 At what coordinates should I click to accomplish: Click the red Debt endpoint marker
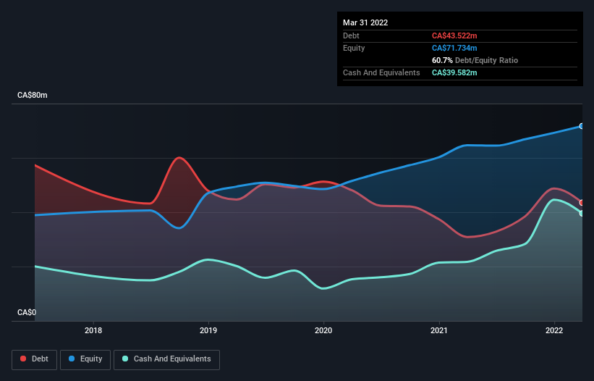[582, 203]
